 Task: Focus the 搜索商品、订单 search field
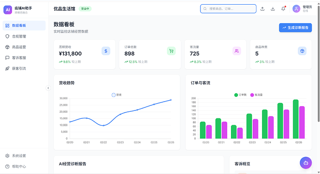coord(228,9)
